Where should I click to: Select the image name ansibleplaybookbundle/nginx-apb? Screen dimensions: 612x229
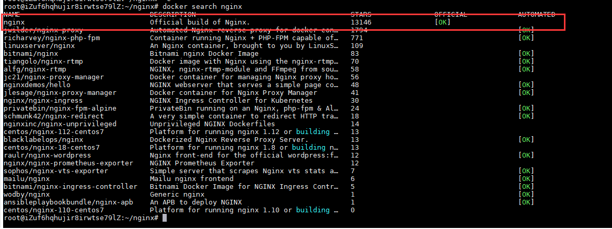point(68,201)
